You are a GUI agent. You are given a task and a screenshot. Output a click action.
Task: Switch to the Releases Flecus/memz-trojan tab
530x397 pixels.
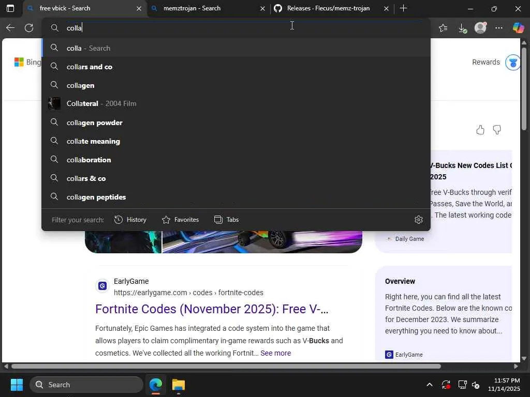click(332, 8)
